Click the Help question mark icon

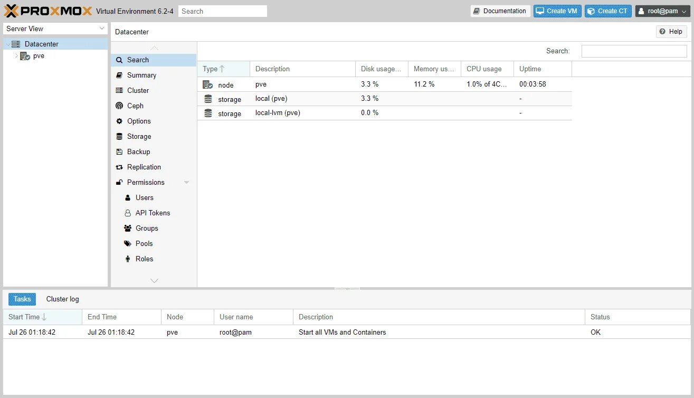(662, 32)
